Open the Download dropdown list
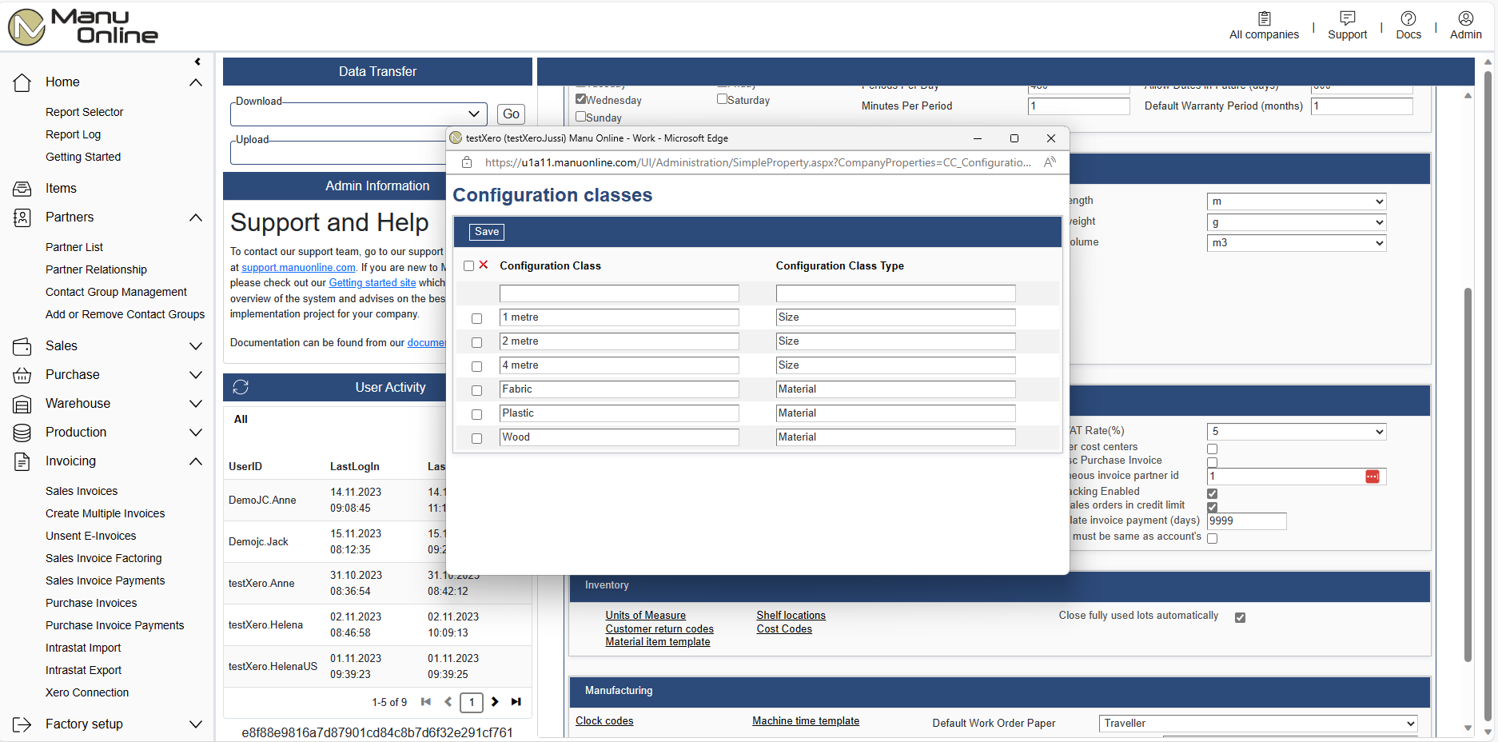The width and height of the screenshot is (1498, 742). click(473, 114)
